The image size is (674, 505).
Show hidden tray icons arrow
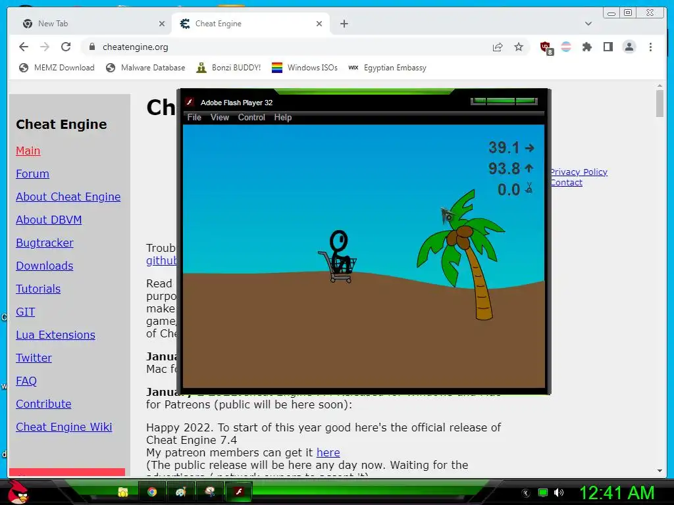point(525,493)
